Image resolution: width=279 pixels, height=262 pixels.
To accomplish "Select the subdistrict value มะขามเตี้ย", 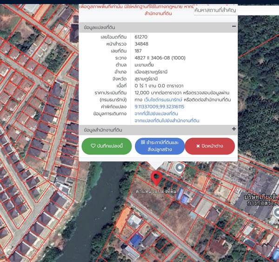I will tap(144, 65).
